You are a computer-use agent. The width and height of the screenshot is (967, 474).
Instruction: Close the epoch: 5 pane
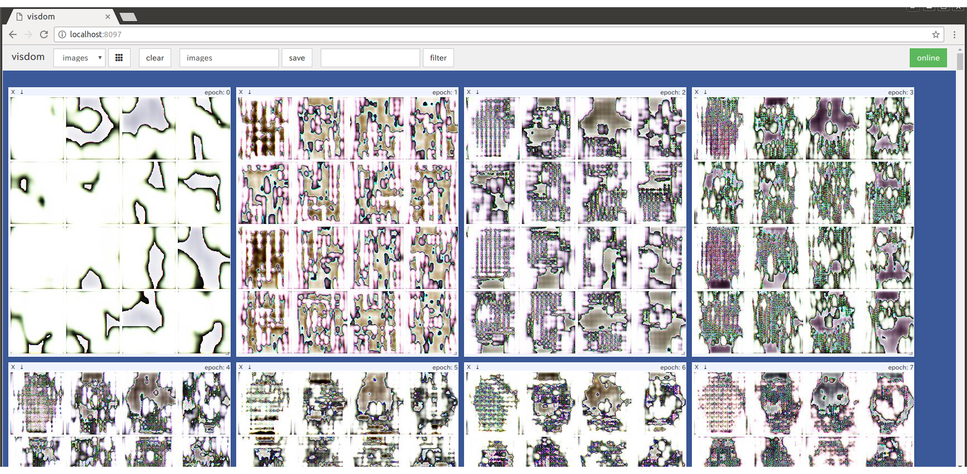[241, 367]
